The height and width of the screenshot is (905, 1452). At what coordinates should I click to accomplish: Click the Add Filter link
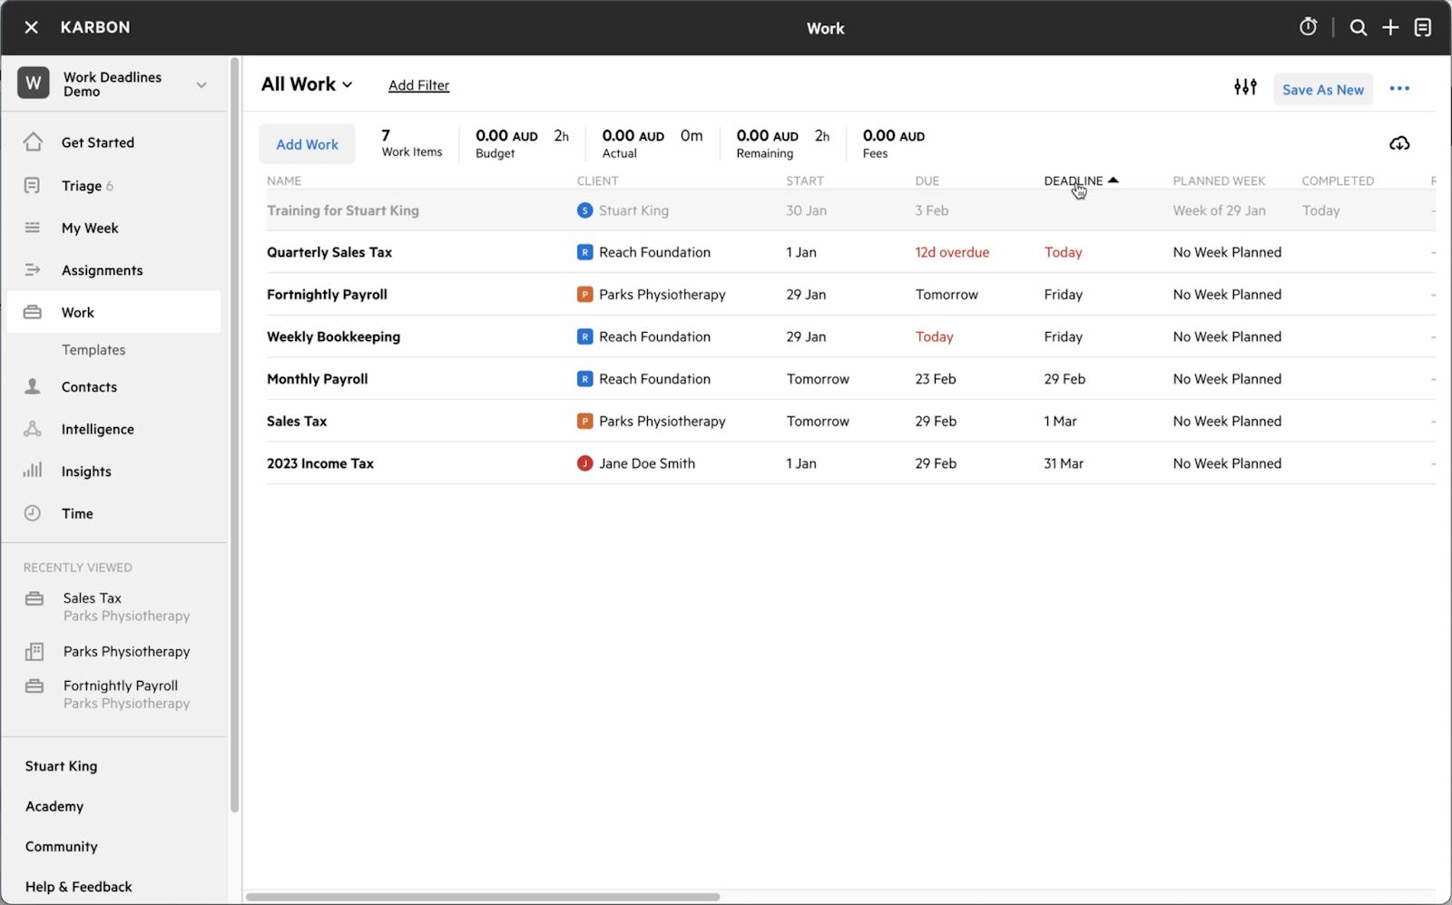(418, 85)
